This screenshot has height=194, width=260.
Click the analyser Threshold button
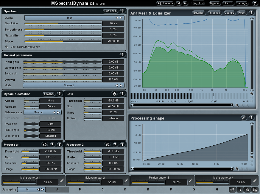[x=214, y=13]
